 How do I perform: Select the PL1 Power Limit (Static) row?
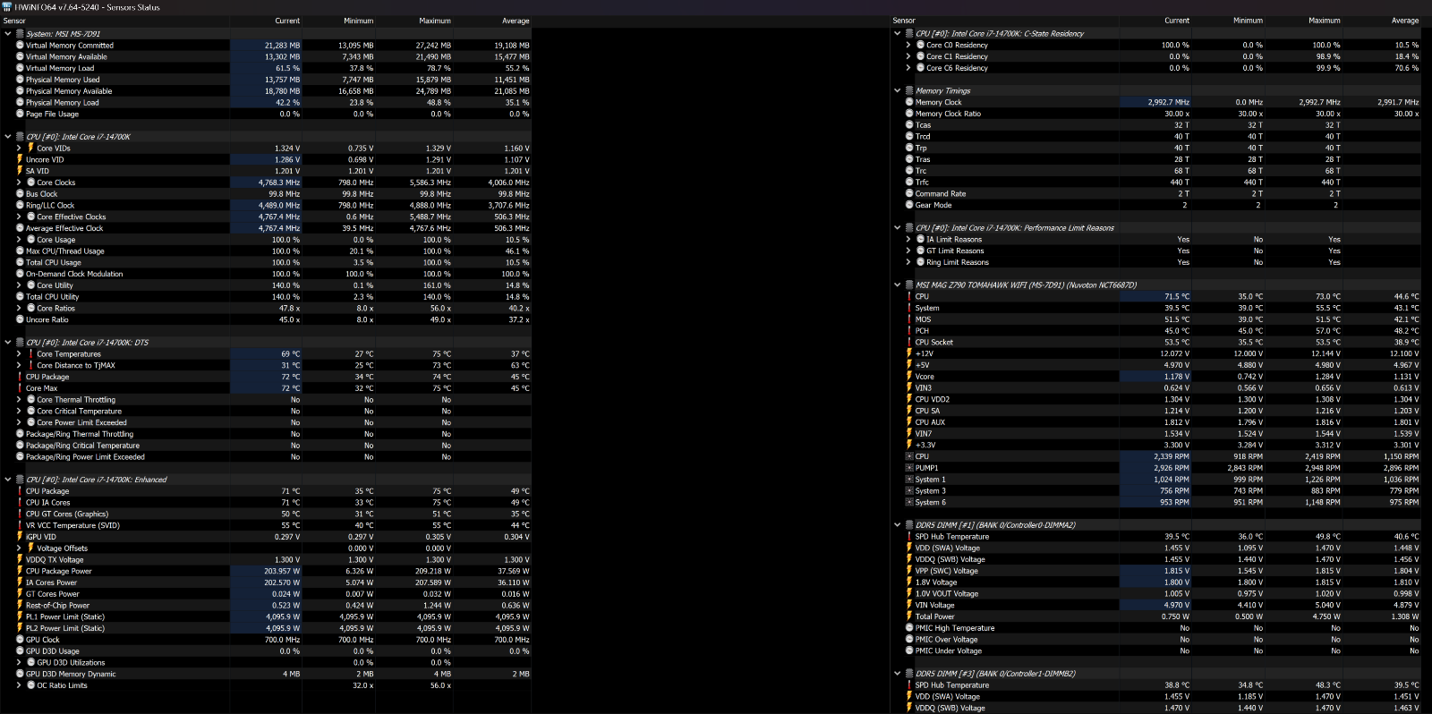266,616
